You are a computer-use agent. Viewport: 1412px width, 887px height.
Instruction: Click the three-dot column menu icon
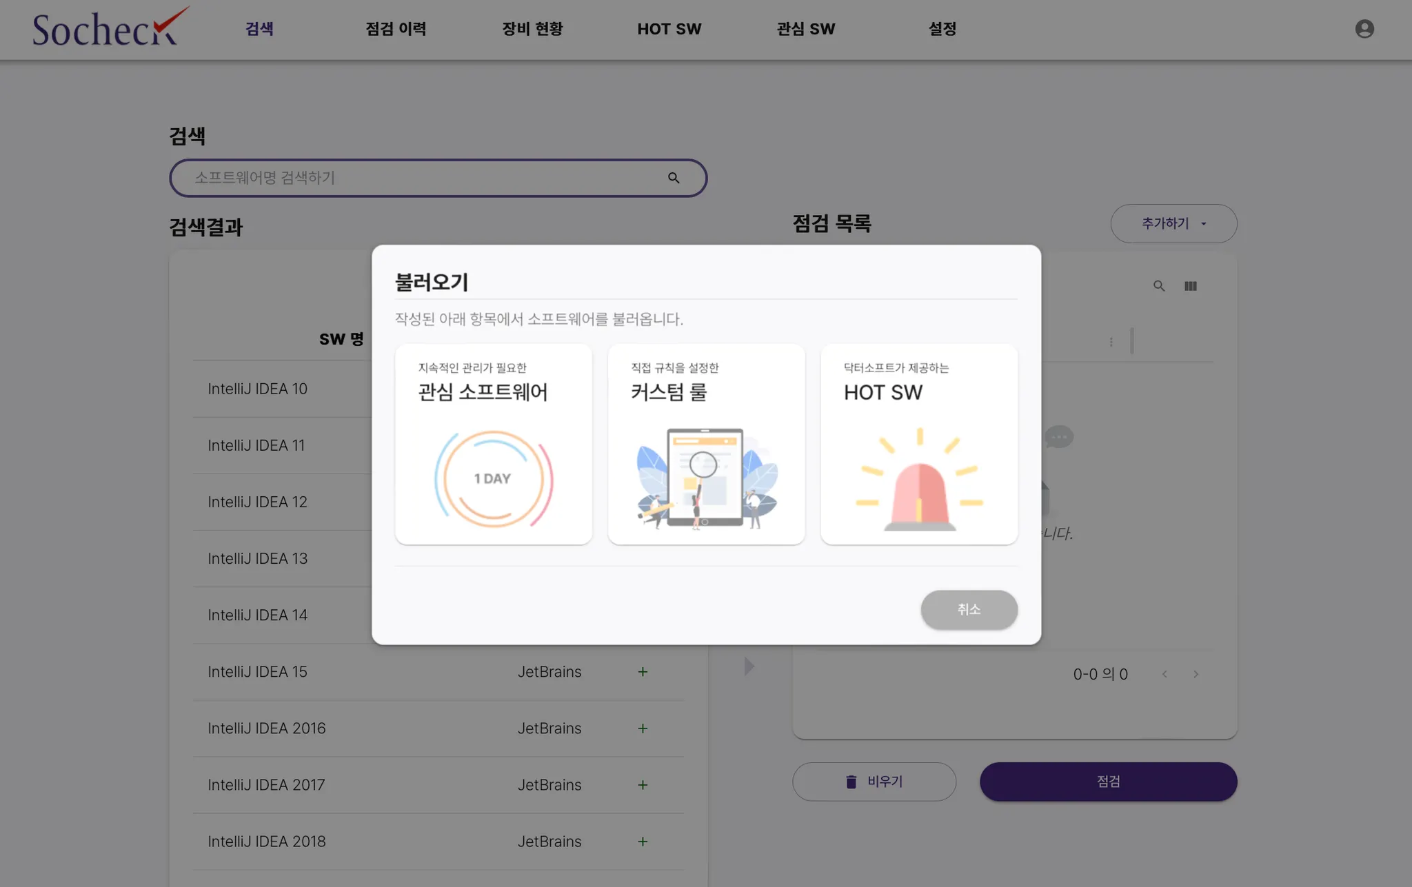(x=1111, y=342)
